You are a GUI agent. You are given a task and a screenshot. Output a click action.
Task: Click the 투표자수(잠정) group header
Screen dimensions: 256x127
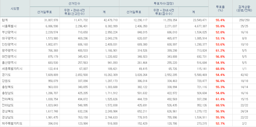pos(164,4)
